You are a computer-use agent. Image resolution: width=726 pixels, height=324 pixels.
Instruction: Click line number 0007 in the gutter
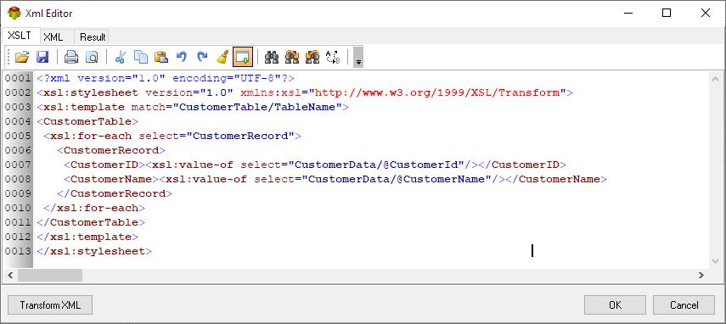coord(18,165)
